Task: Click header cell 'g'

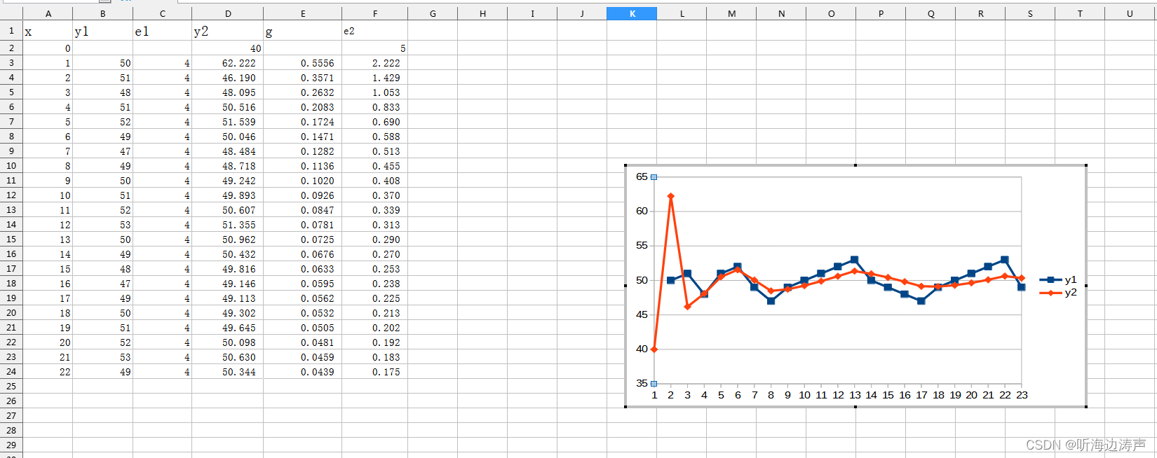Action: pyautogui.click(x=303, y=31)
